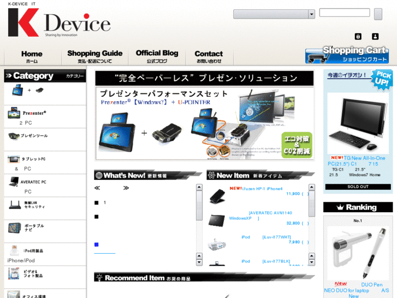This screenshot has width=397, height=298.
Task: Click New Item scrollbar top up arrow
Action: coord(312,188)
